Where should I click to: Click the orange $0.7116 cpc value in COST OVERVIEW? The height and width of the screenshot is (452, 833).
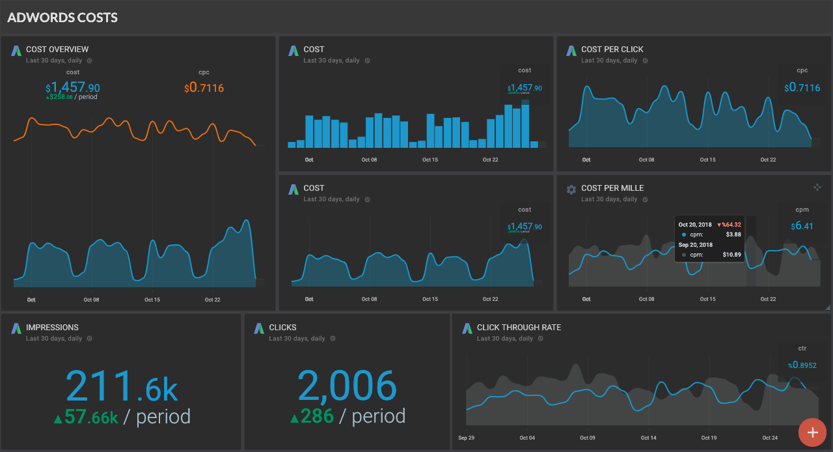[x=204, y=87]
